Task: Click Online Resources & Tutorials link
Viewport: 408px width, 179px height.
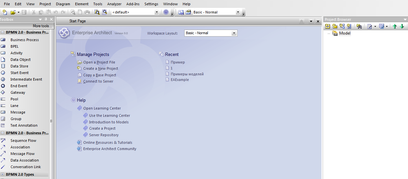Action: 108,142
